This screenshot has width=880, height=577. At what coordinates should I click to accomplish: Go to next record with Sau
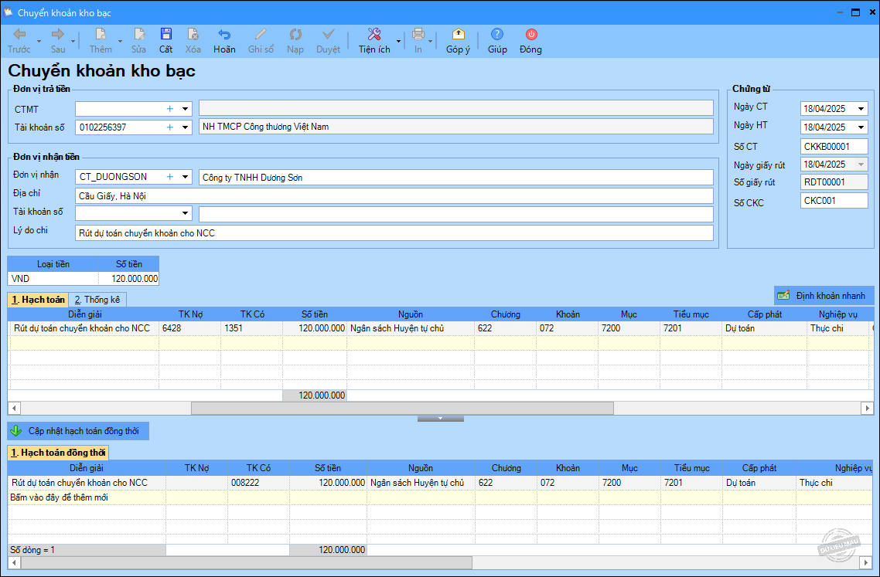click(x=58, y=41)
